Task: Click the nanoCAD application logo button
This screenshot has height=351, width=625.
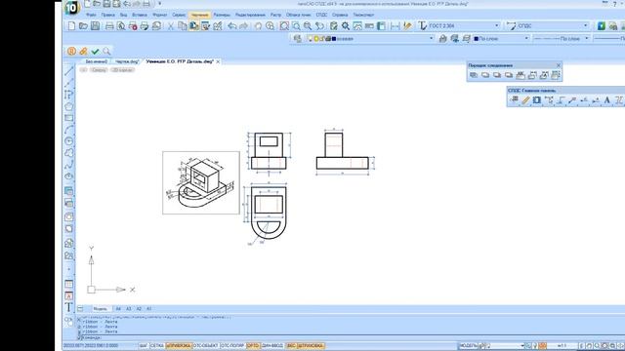Action: 71,7
